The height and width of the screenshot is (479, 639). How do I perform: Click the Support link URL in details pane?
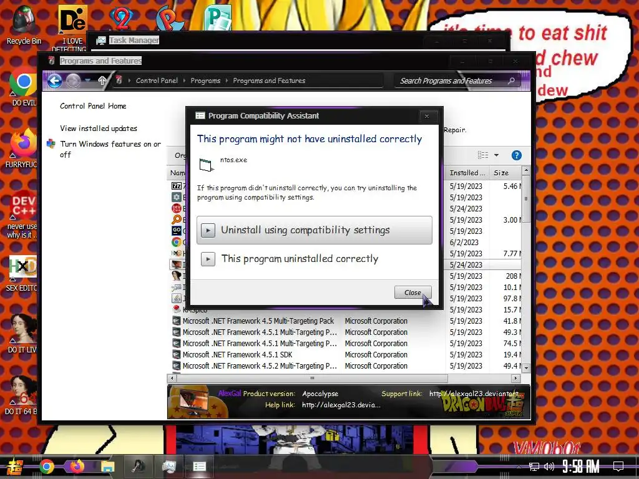point(476,394)
